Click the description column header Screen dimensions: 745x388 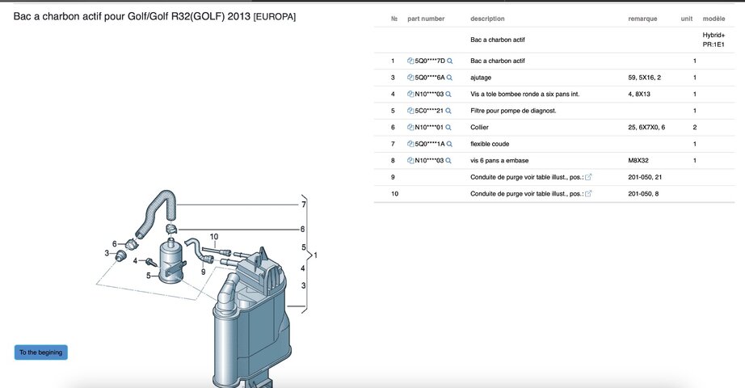487,19
